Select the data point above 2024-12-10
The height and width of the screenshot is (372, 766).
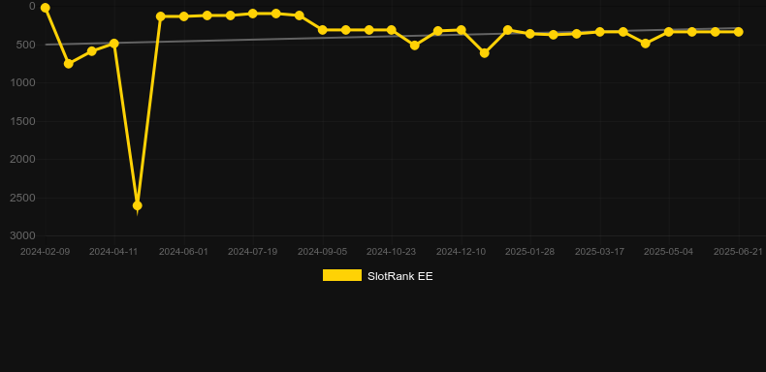[462, 30]
